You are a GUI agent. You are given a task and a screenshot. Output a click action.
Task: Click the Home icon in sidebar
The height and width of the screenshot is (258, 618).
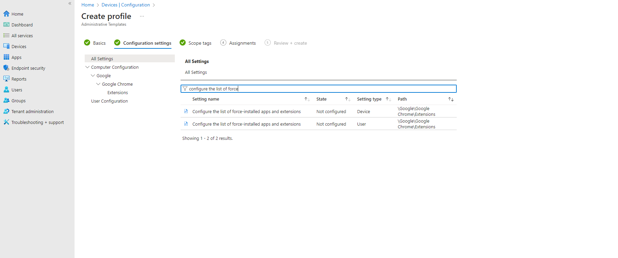[6, 14]
